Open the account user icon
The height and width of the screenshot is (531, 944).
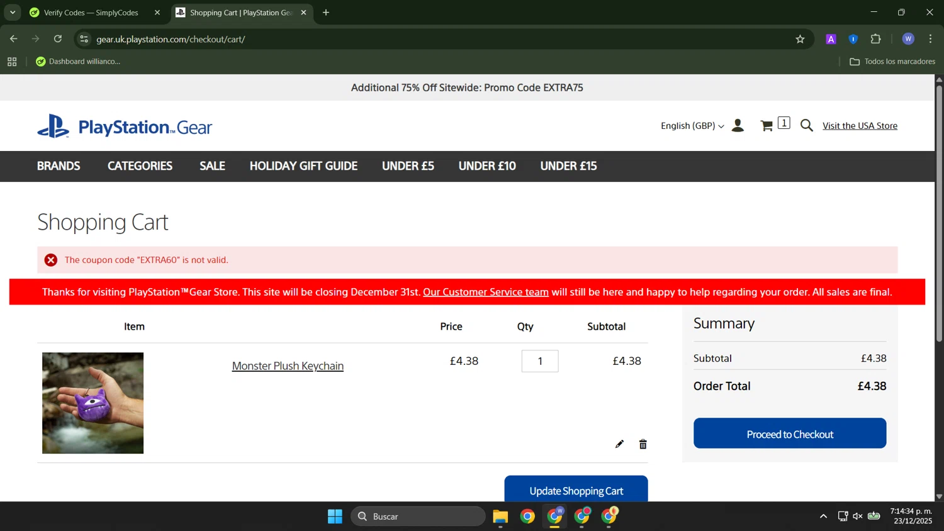pyautogui.click(x=738, y=126)
